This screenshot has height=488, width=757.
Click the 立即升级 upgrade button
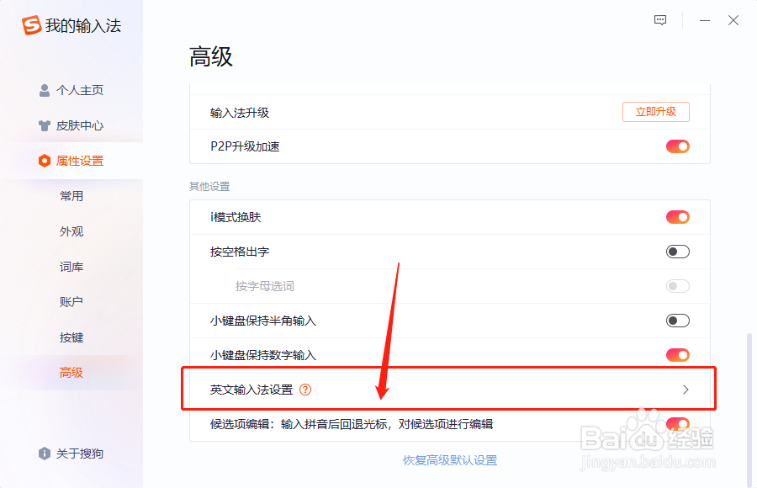655,111
